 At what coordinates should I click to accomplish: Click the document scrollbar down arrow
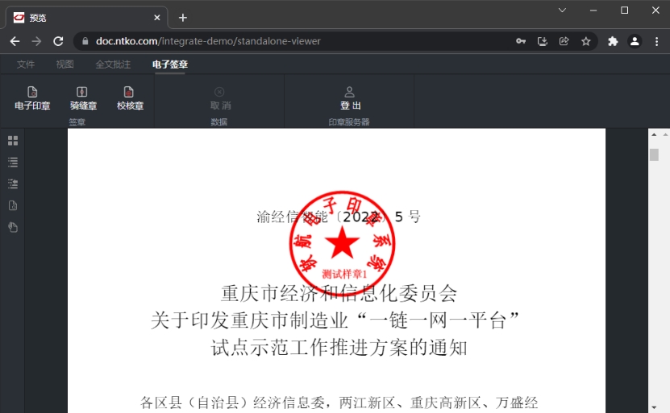654,408
